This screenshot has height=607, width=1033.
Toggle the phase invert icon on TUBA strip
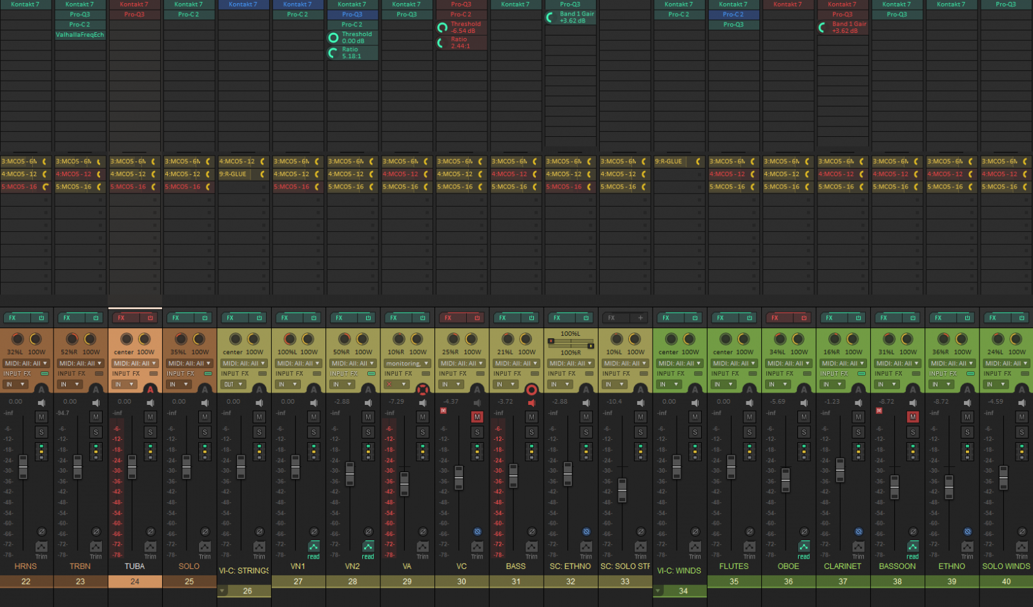coord(150,531)
